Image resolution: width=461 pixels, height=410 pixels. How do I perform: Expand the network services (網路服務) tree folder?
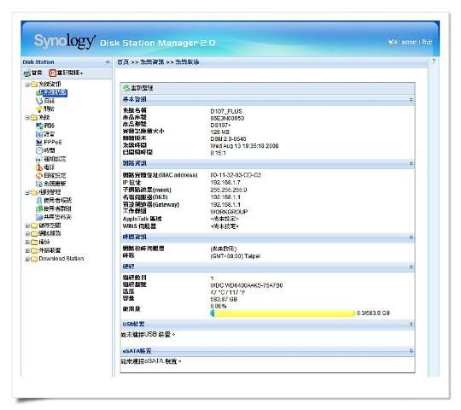click(27, 234)
